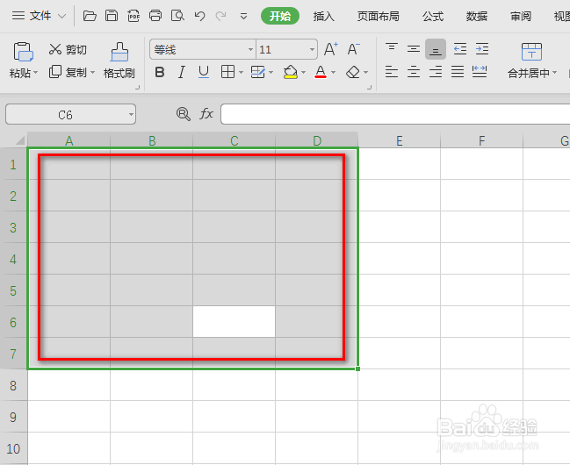The width and height of the screenshot is (570, 465).
Task: Click 格式刷 Format Painter
Action: 119,61
